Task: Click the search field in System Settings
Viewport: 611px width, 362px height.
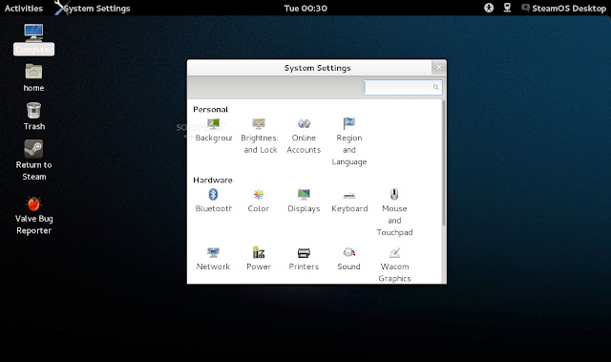Action: click(403, 87)
